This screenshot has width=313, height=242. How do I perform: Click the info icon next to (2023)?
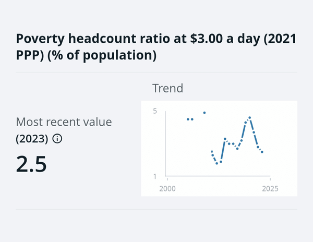[57, 139]
